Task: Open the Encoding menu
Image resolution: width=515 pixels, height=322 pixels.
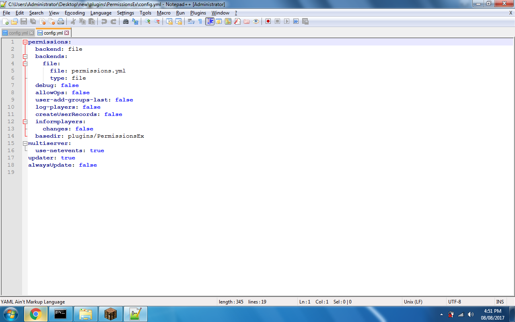Action: [x=74, y=13]
